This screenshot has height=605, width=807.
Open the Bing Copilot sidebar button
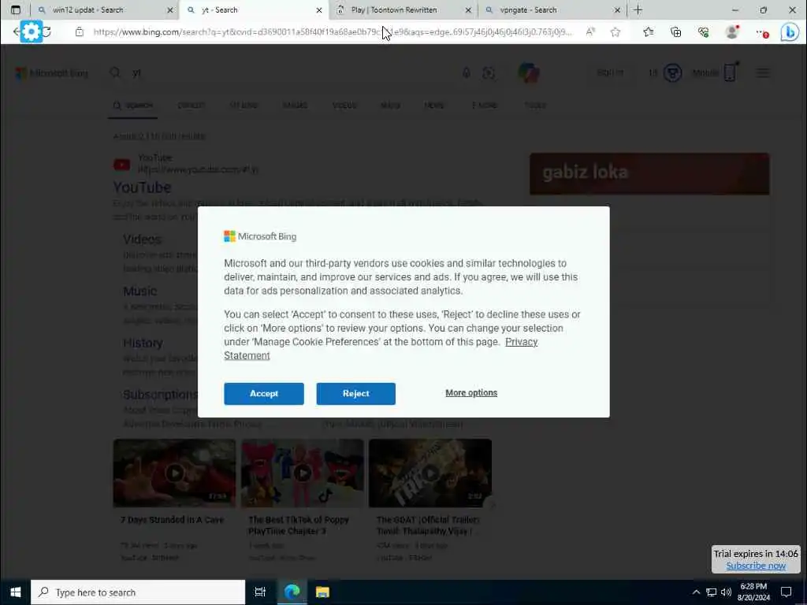pos(789,32)
